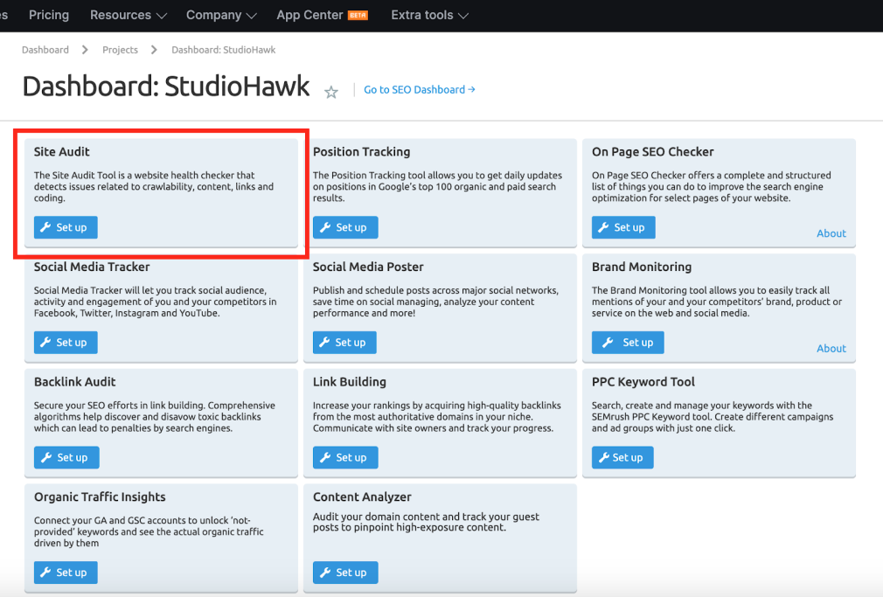883x597 pixels.
Task: Expand the Extra tools menu
Action: 429,15
